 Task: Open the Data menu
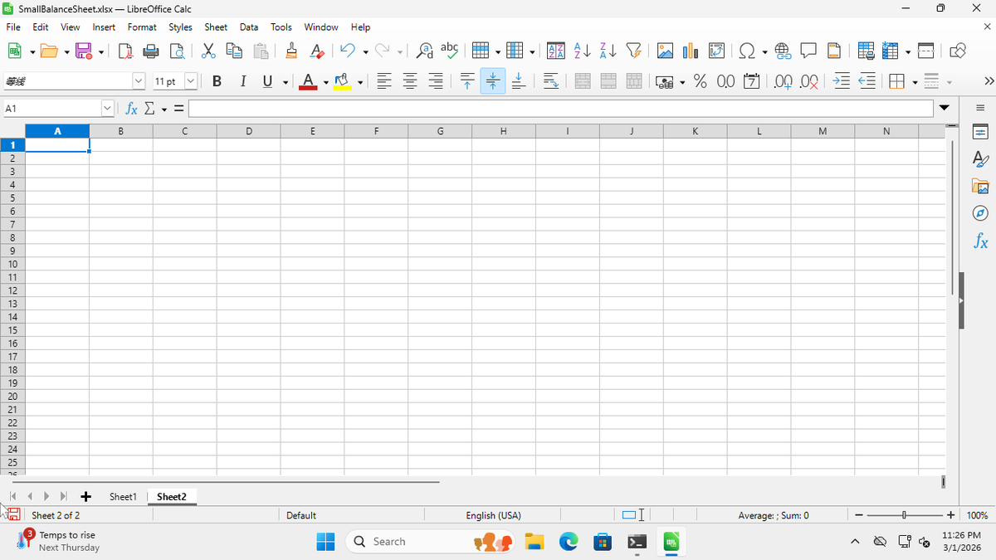[x=248, y=27]
